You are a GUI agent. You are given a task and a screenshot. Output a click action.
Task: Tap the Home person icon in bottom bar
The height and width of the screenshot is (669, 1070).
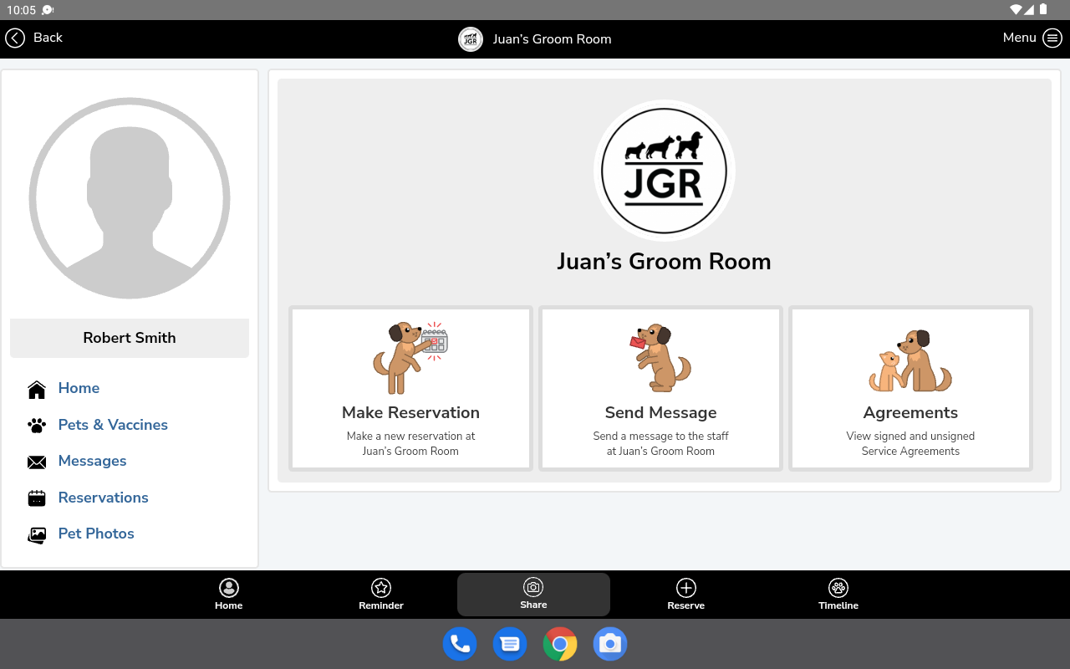[x=228, y=588]
